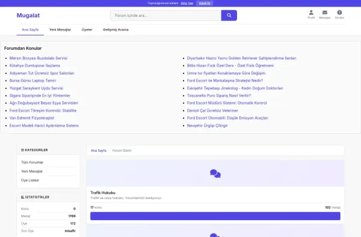This screenshot has width=361, height=237.
Task: Open topic Ağrı Doğubayazıt Beyaz Eşya Servisleri
Action: pos(44,103)
